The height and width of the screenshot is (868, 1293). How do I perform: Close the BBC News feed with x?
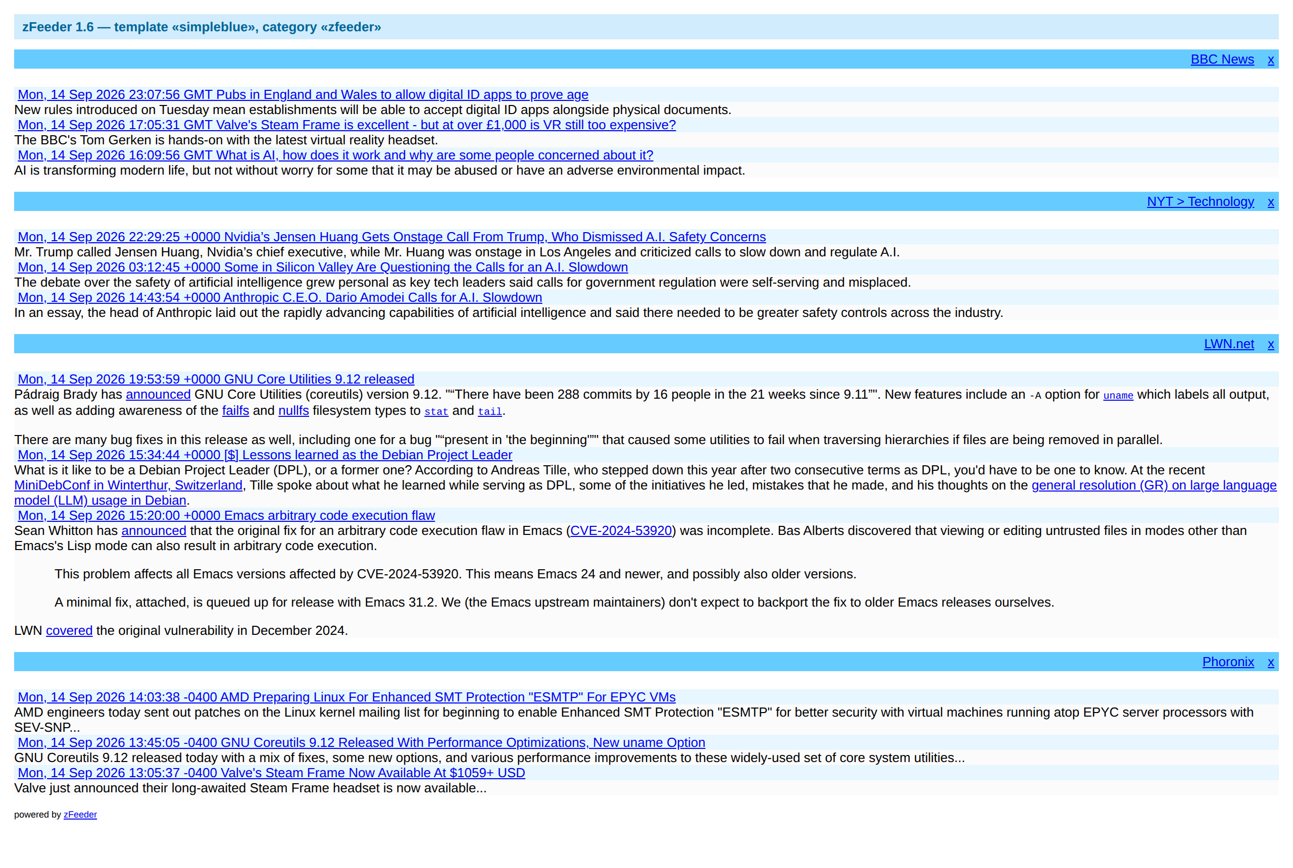point(1271,59)
